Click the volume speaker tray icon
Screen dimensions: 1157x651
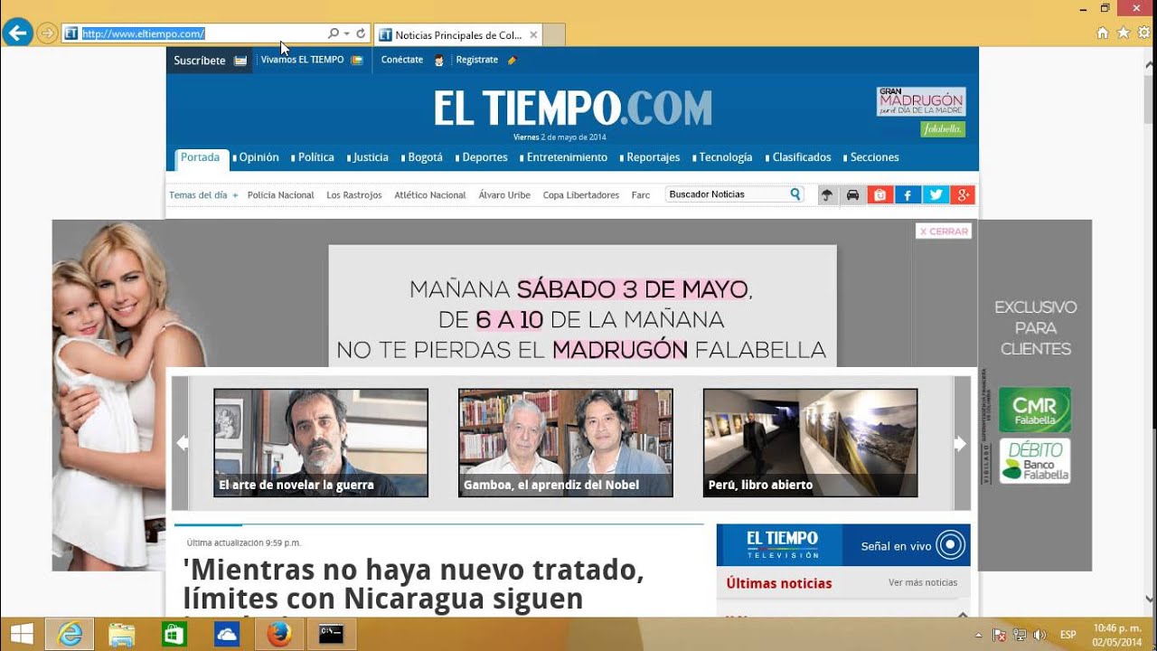click(1039, 635)
